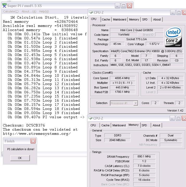Click the Checksum: DC5CB376 line
186x187 pixels.
click(x=24, y=125)
